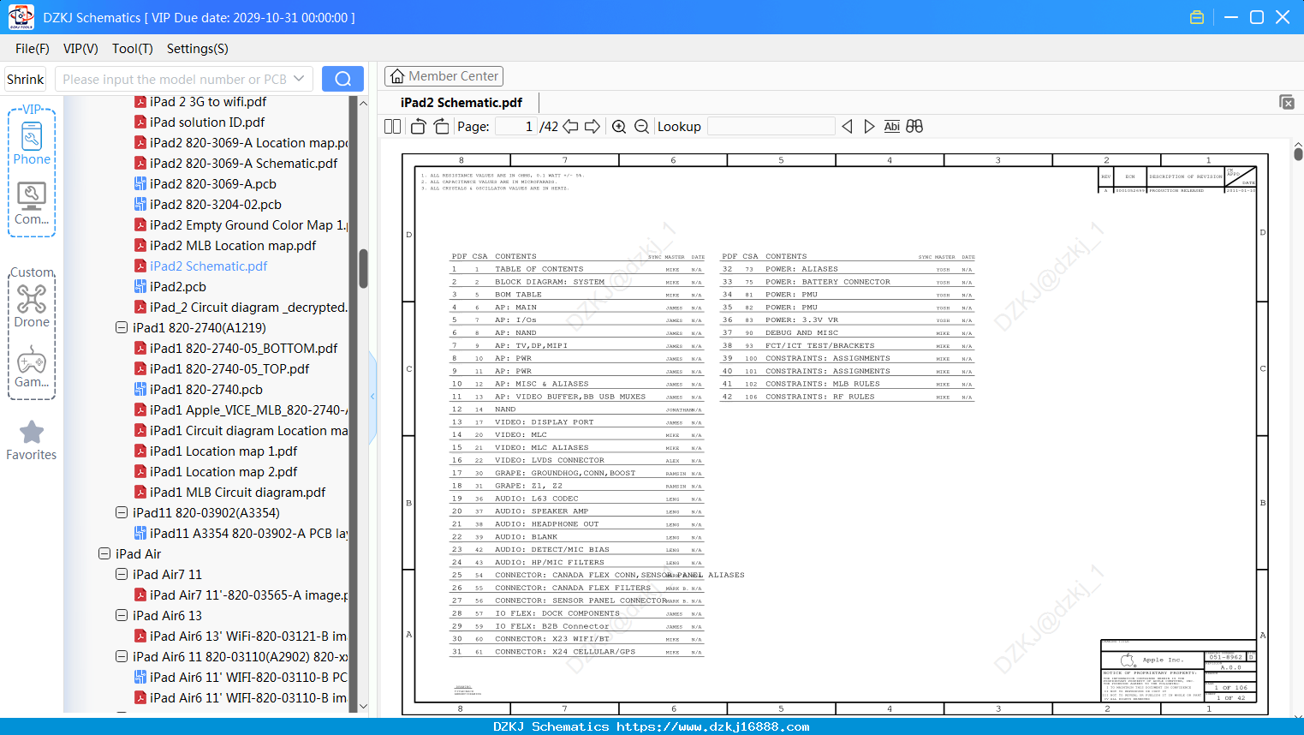
Task: Rotate the page clockwise
Action: tap(441, 127)
